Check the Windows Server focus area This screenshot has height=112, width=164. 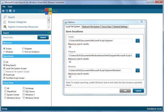(24, 98)
